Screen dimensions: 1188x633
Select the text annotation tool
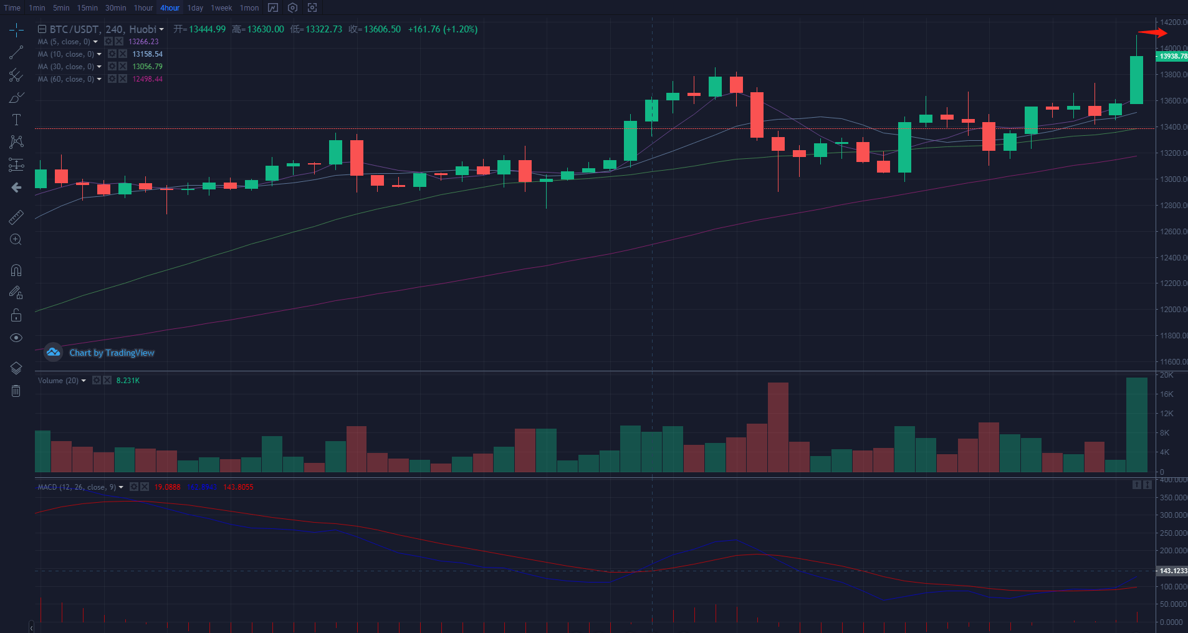coord(16,120)
